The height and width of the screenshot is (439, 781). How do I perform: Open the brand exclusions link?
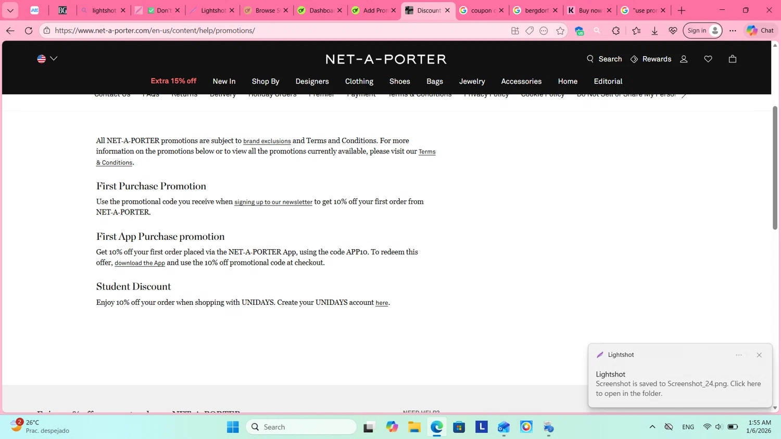click(267, 141)
